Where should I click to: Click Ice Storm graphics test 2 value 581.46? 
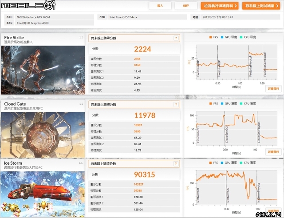tap(138, 203)
